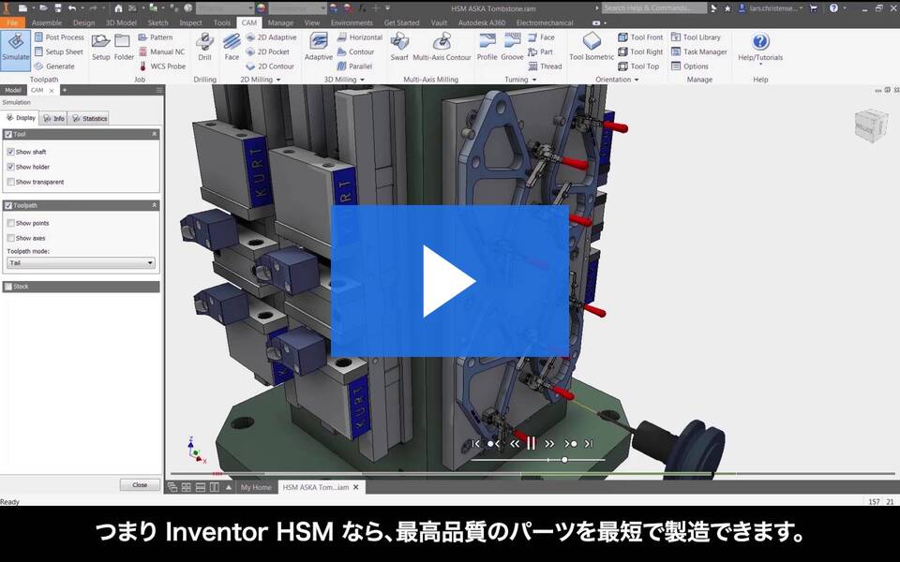
Task: Switch to Tool Isometric view
Action: [x=592, y=47]
